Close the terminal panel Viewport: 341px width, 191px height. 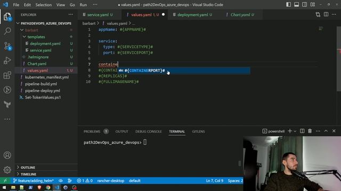point(334,131)
